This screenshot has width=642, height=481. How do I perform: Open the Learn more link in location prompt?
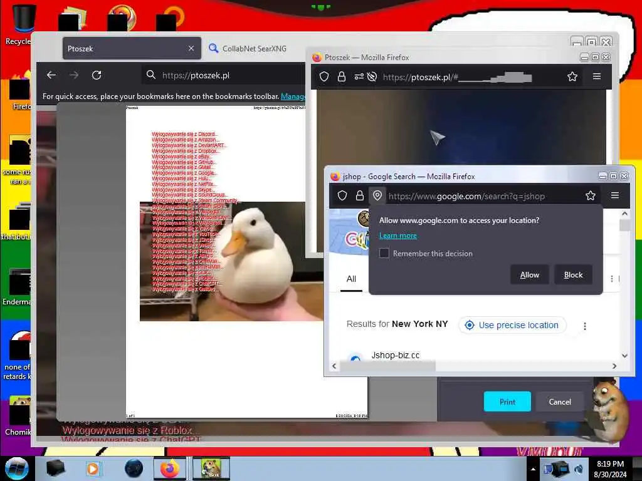point(398,235)
